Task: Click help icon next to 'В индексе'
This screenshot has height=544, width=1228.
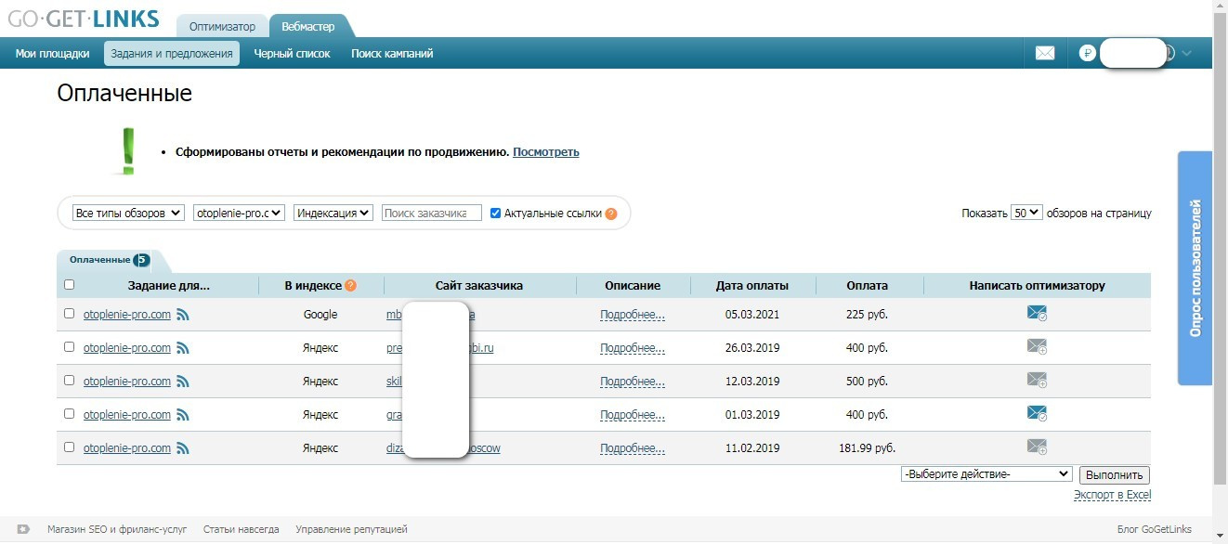Action: tap(350, 285)
